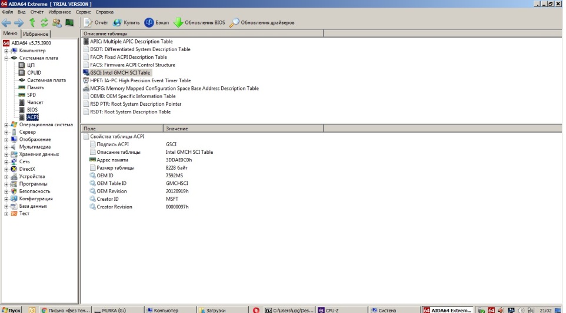Click the OEM Revision property row
The image size is (566, 313).
pyautogui.click(x=139, y=191)
